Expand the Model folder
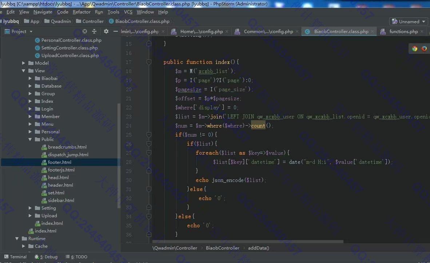This screenshot has width=430, height=263. click(x=24, y=63)
